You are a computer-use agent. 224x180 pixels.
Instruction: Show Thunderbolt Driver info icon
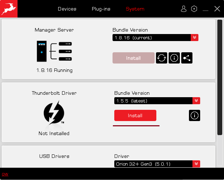tap(195, 115)
